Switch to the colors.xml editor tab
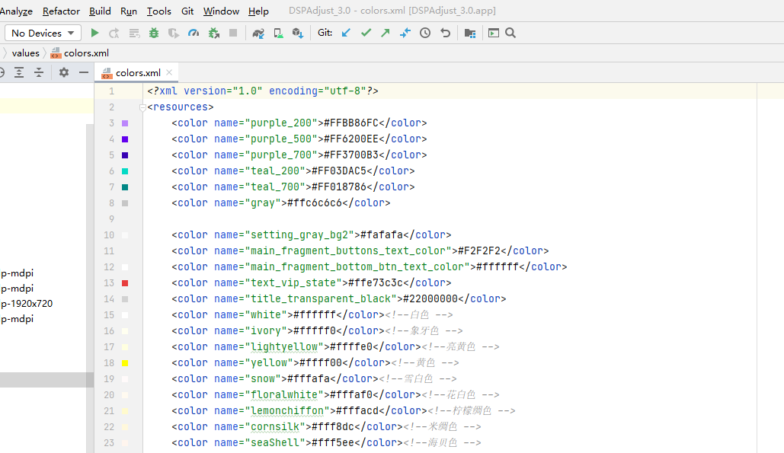The width and height of the screenshot is (784, 453). [x=137, y=72]
